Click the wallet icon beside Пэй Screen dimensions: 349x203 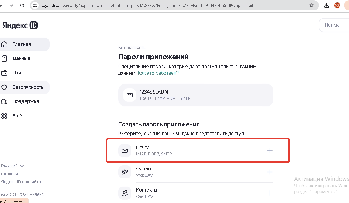(4, 73)
